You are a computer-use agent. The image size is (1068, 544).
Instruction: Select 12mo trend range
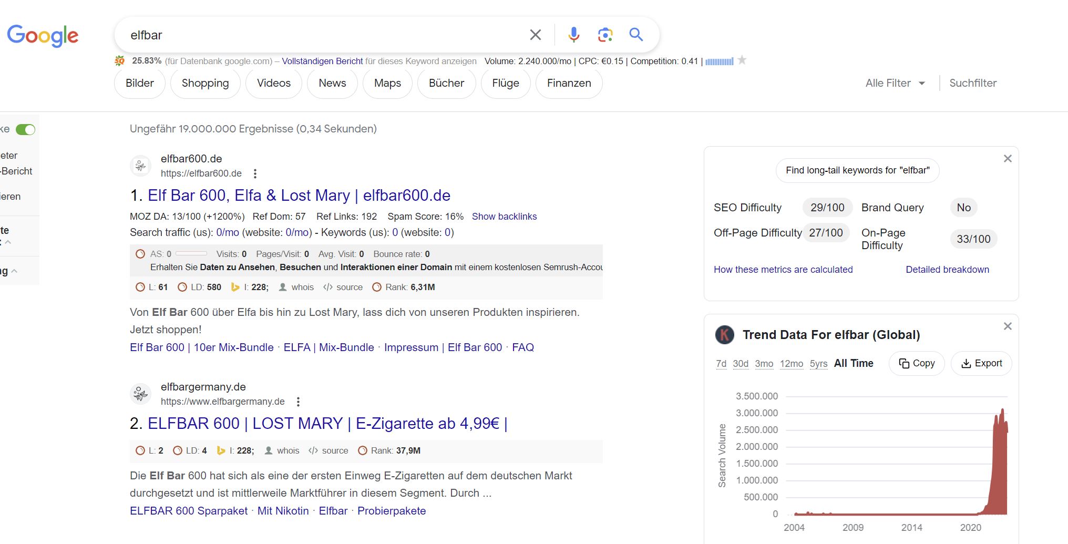(x=792, y=364)
